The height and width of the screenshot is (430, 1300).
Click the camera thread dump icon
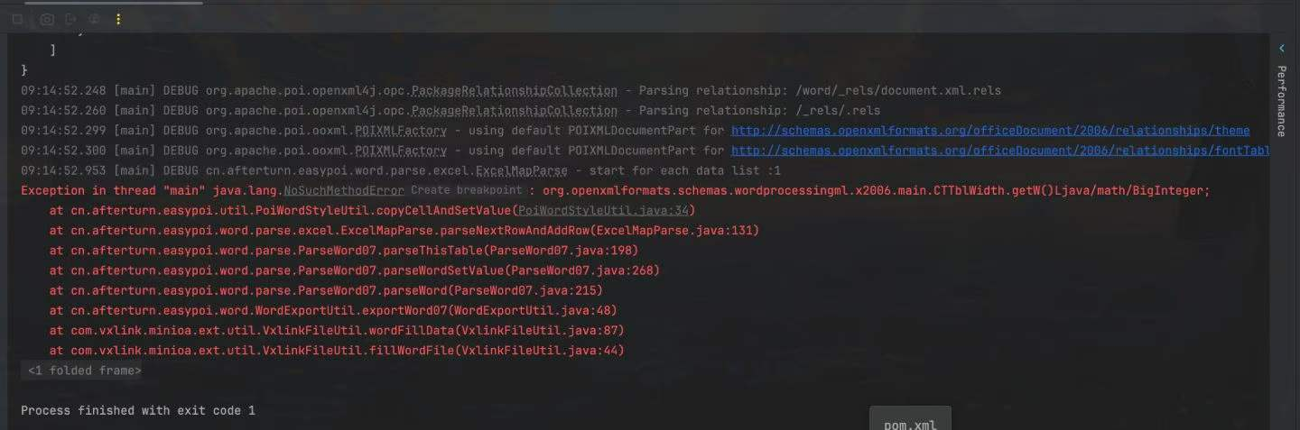[x=47, y=19]
